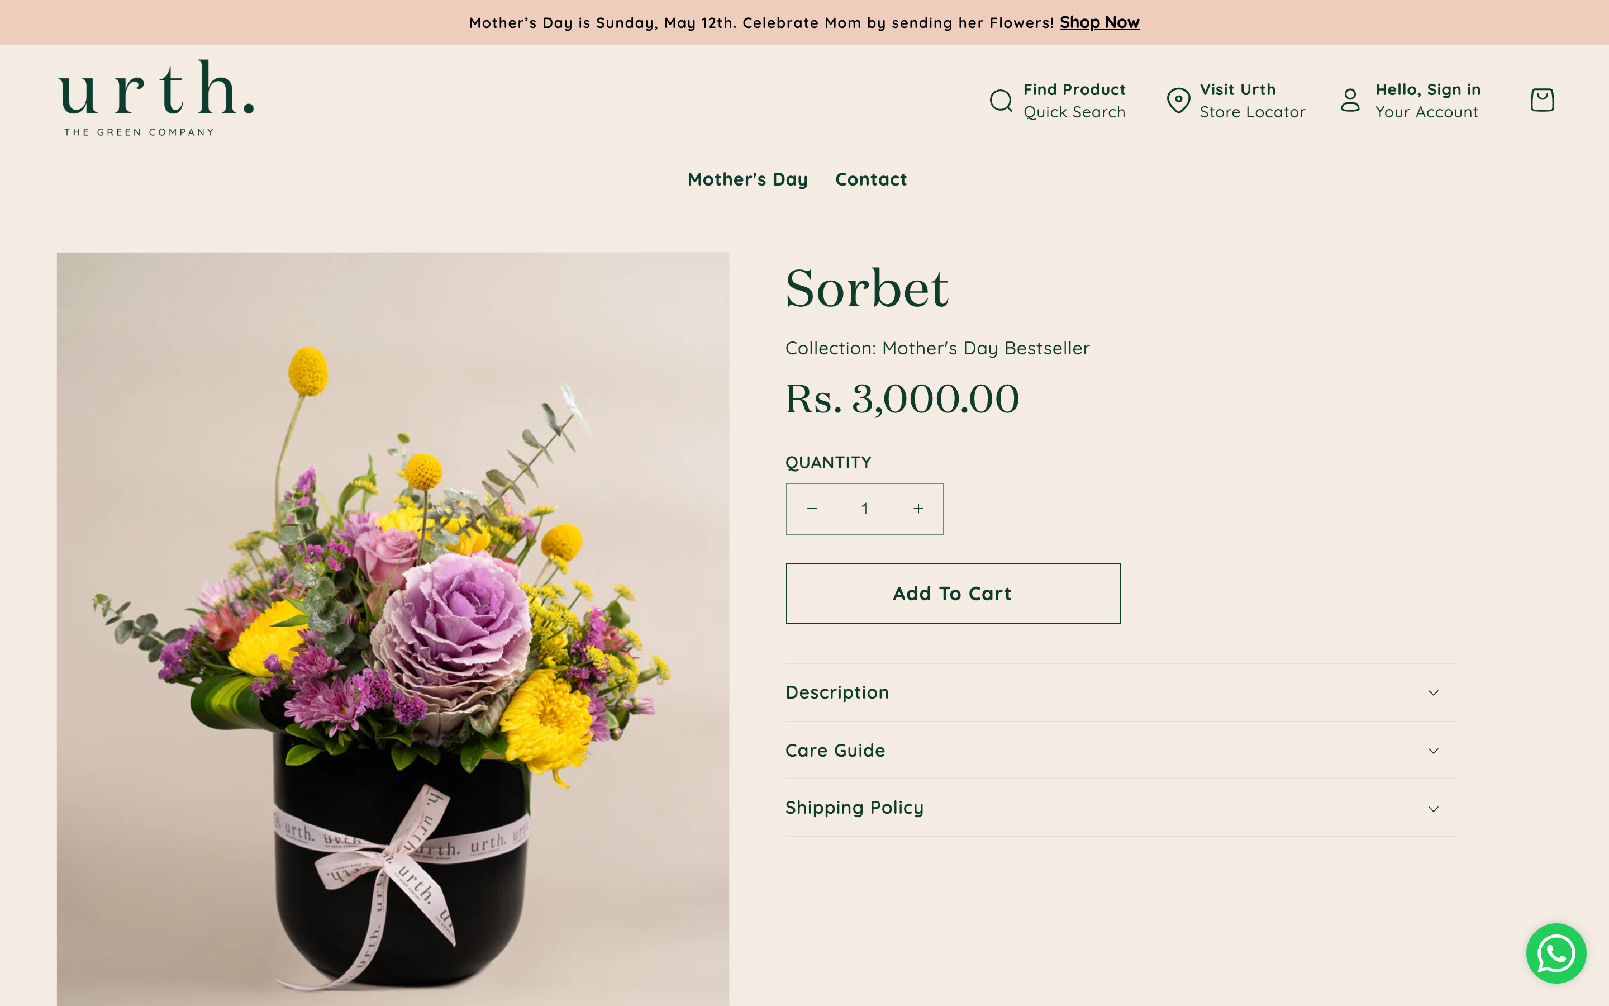The width and height of the screenshot is (1609, 1006).
Task: Click the Sorbet bouquet product image
Action: pos(392,625)
